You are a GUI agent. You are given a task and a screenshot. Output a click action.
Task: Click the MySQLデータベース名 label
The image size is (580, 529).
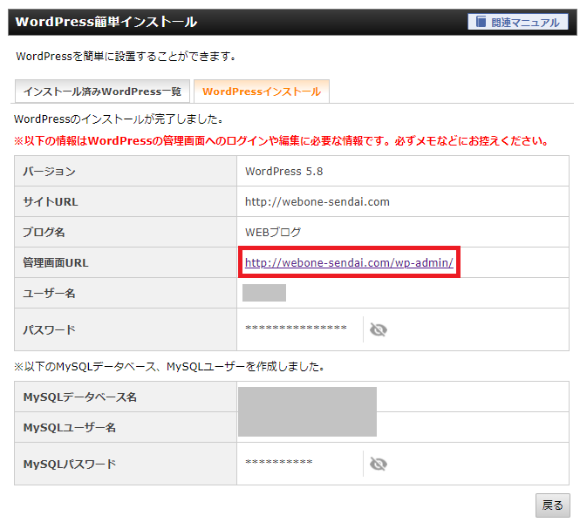(80, 397)
